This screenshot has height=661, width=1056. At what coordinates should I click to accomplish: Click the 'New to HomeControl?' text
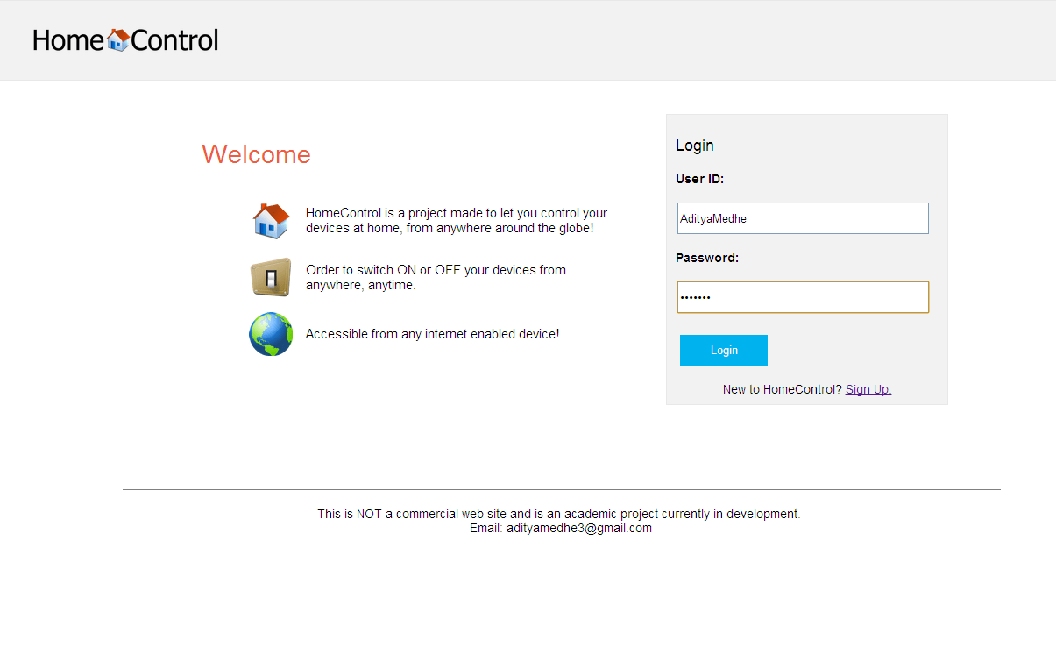click(x=782, y=389)
